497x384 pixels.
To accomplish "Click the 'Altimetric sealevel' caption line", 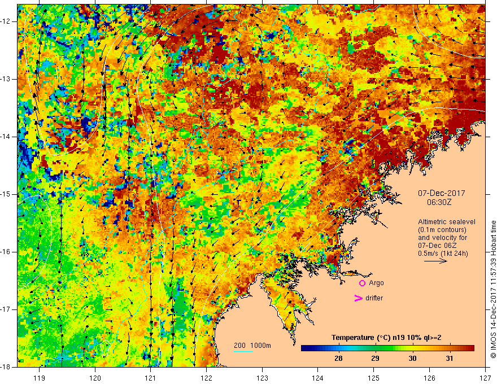I will point(447,222).
